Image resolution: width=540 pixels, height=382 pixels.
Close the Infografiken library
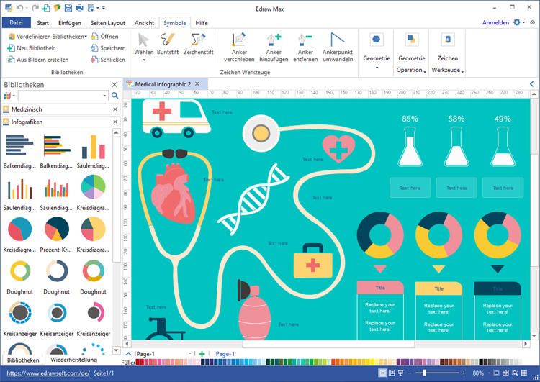(115, 122)
